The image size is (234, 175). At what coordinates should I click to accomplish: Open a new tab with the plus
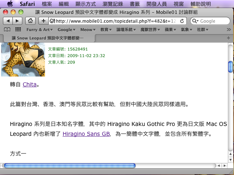(229, 38)
